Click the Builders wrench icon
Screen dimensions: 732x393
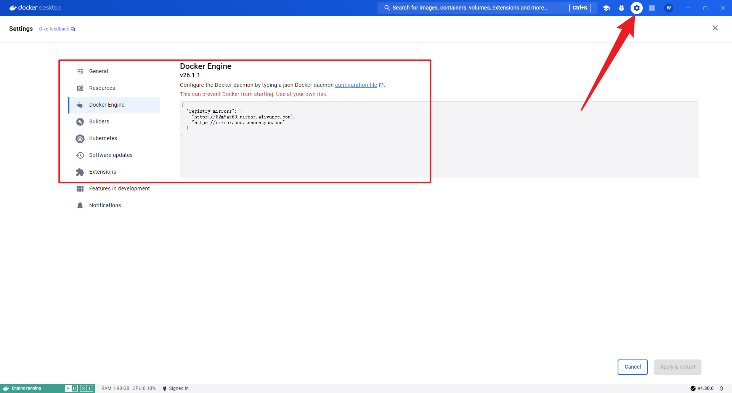[80, 122]
